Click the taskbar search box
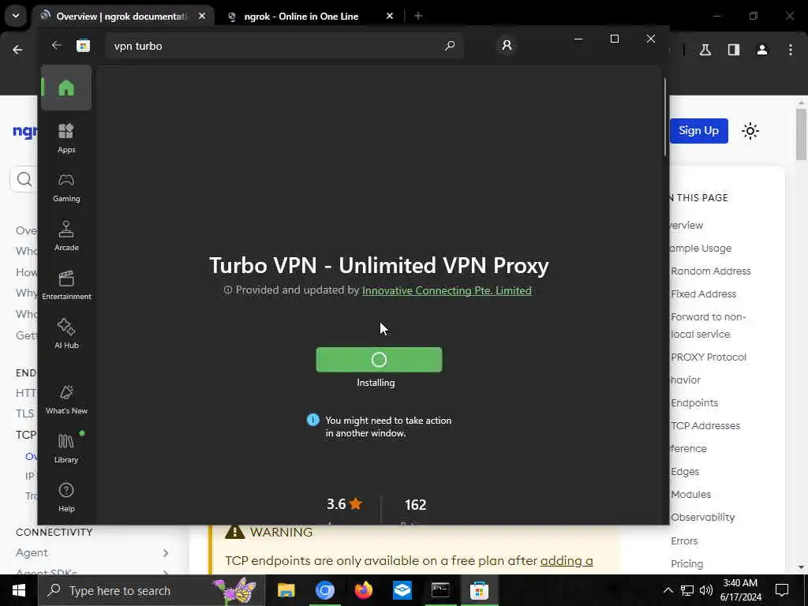Image resolution: width=808 pixels, height=606 pixels. pyautogui.click(x=151, y=590)
